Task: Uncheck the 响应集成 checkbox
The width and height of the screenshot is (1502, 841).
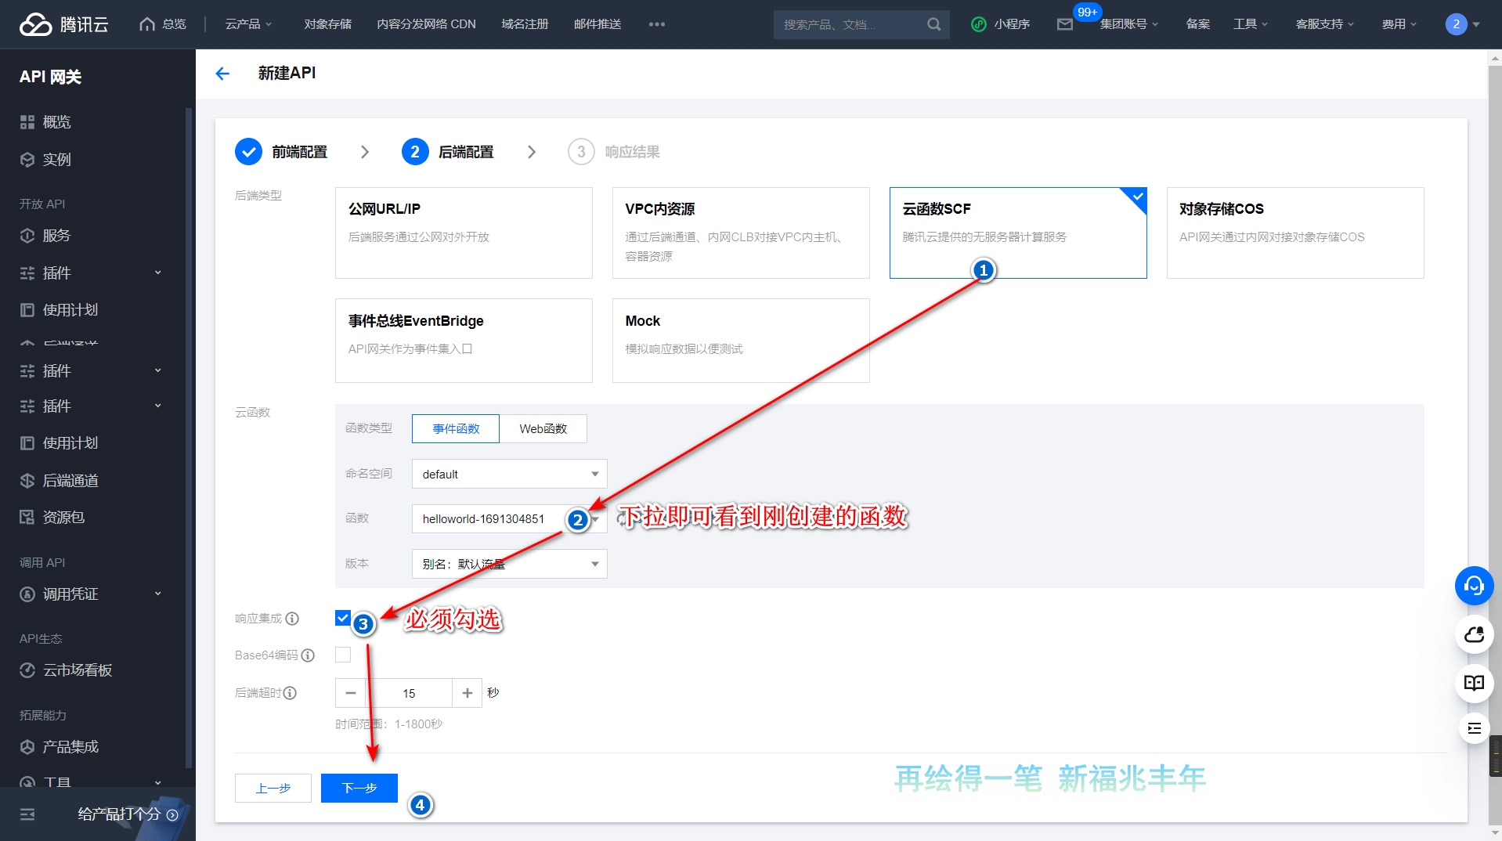Action: pos(342,618)
